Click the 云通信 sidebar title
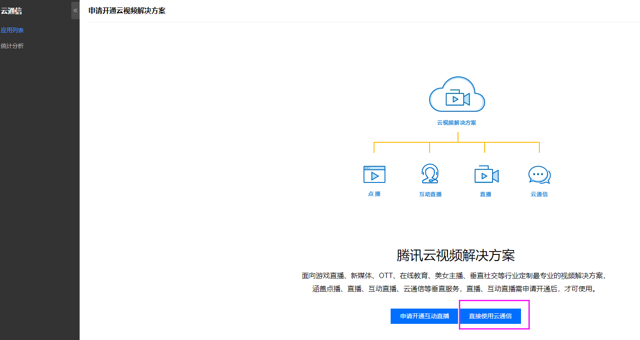The width and height of the screenshot is (640, 340). (11, 11)
